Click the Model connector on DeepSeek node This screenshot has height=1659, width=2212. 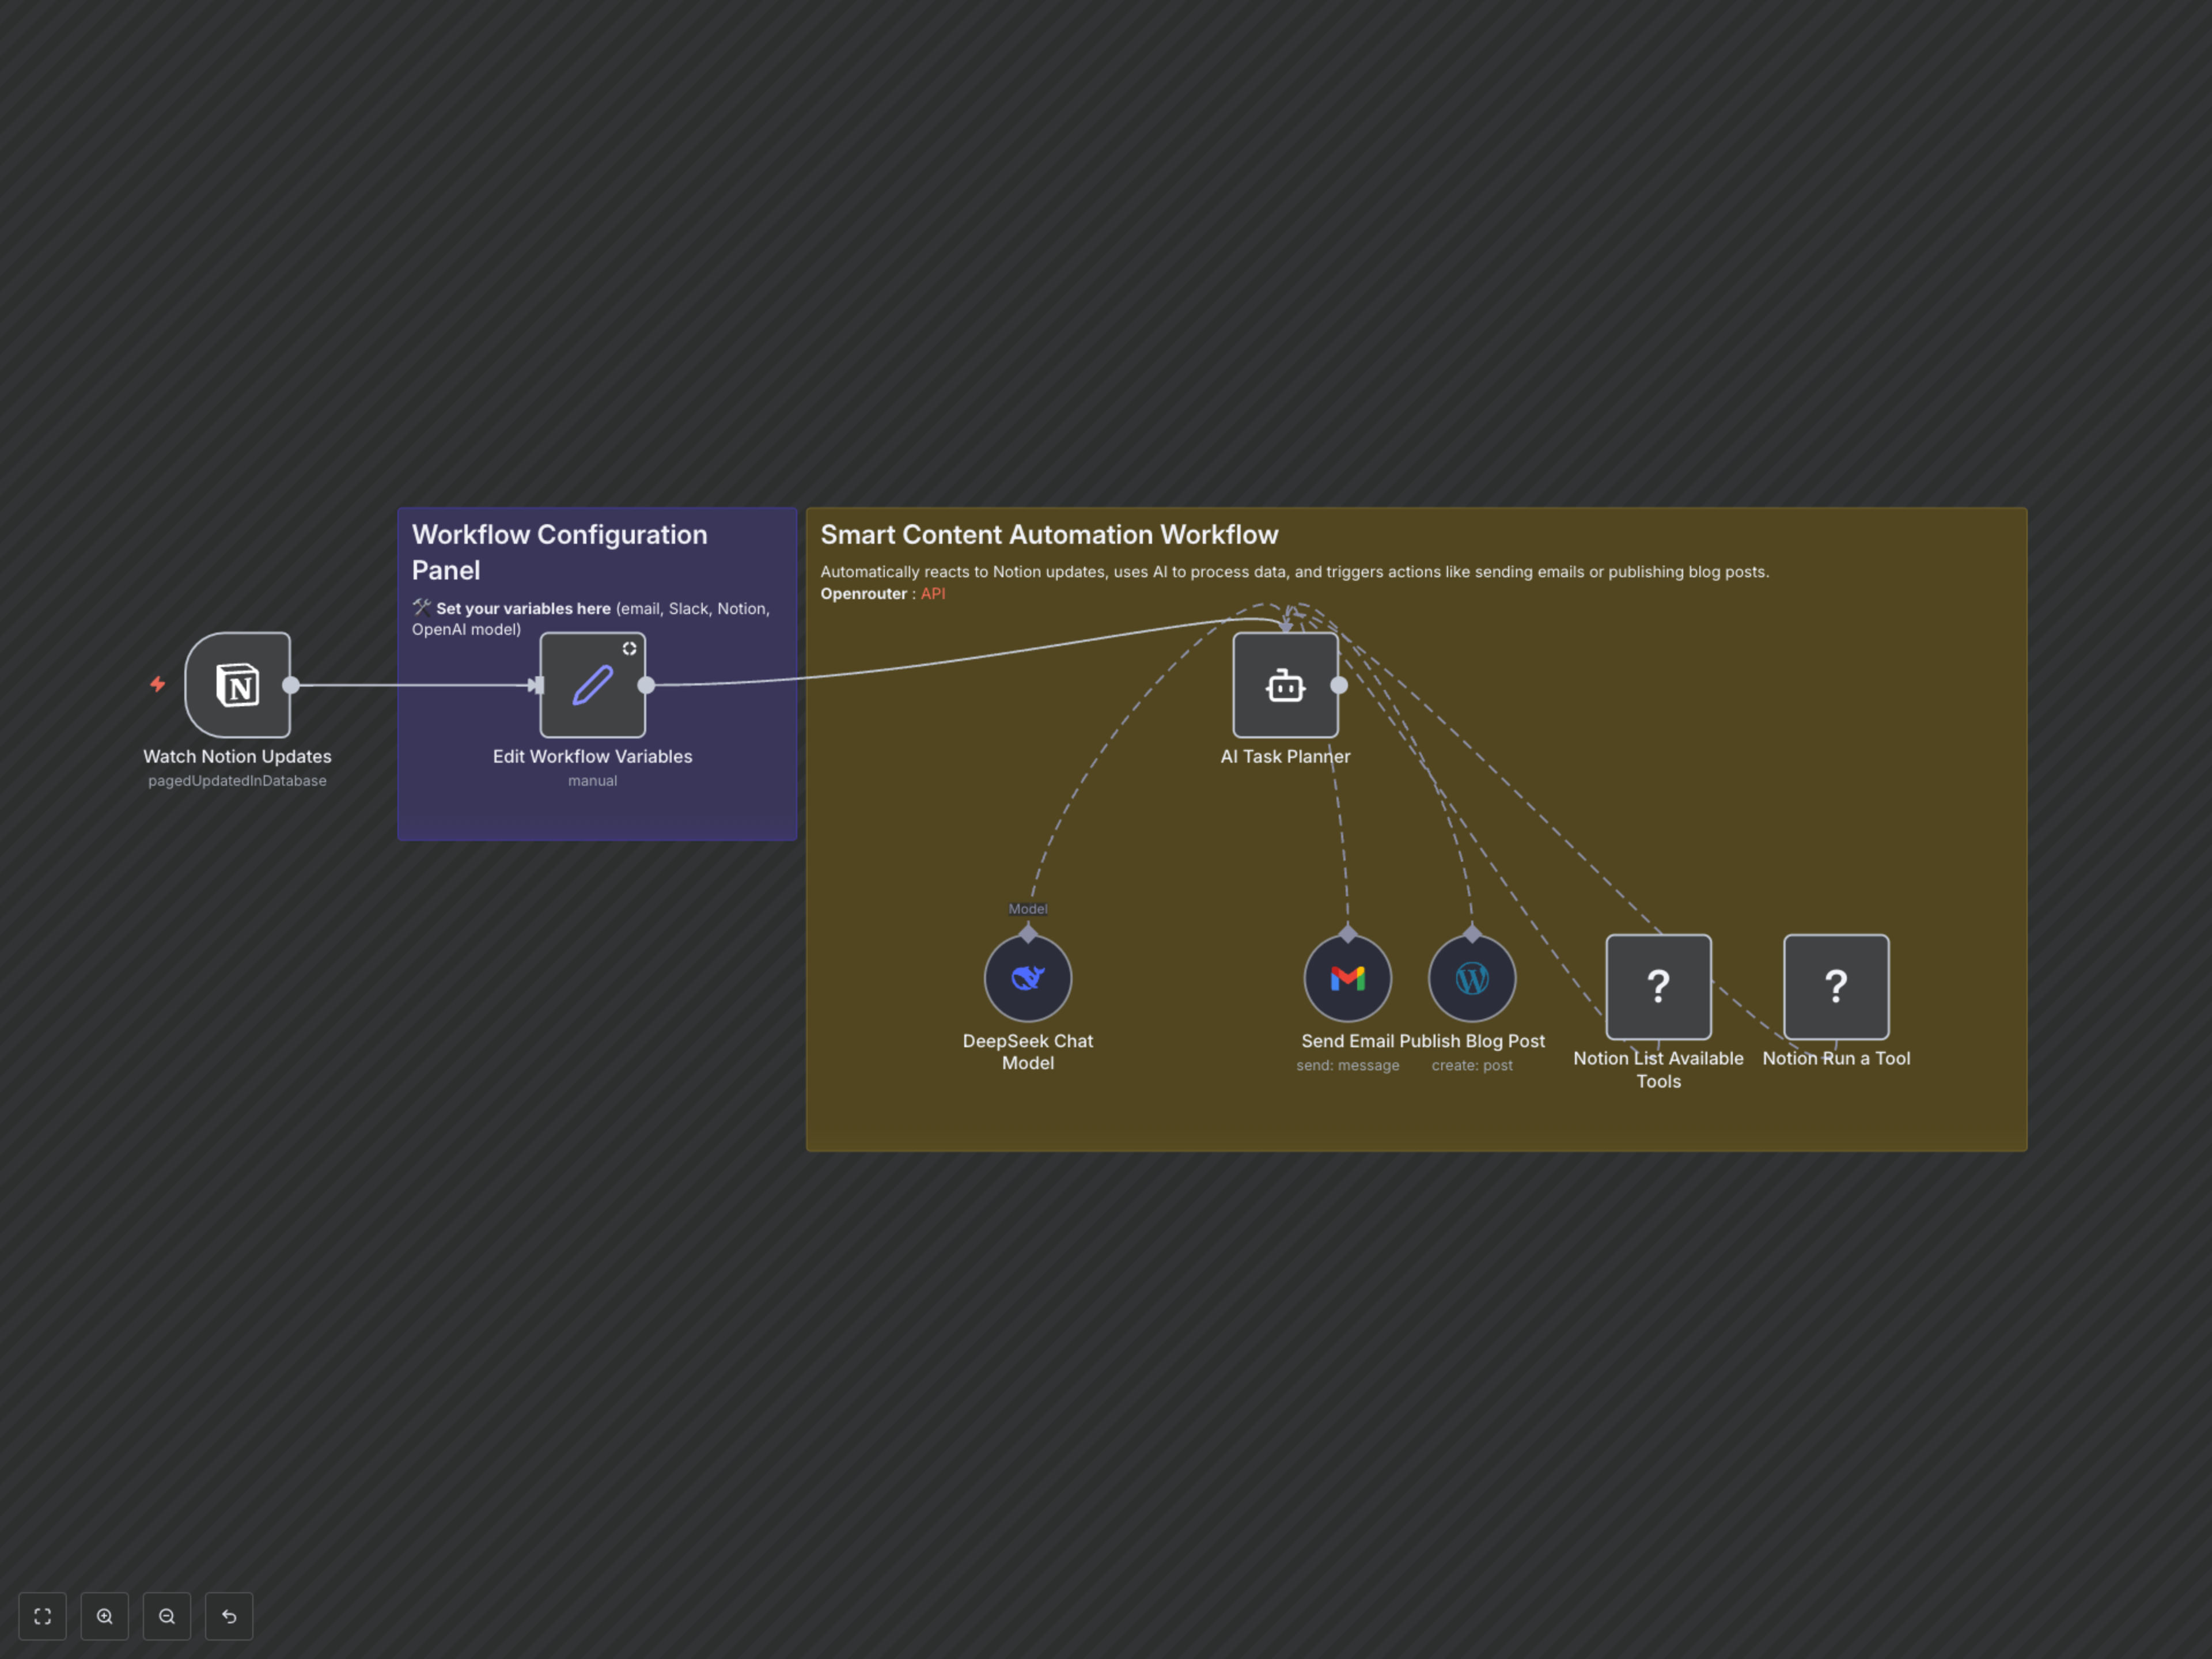1028,933
